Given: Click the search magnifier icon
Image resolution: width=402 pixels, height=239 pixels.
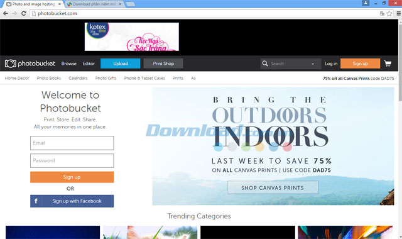Looking at the screenshot, I should (x=265, y=64).
